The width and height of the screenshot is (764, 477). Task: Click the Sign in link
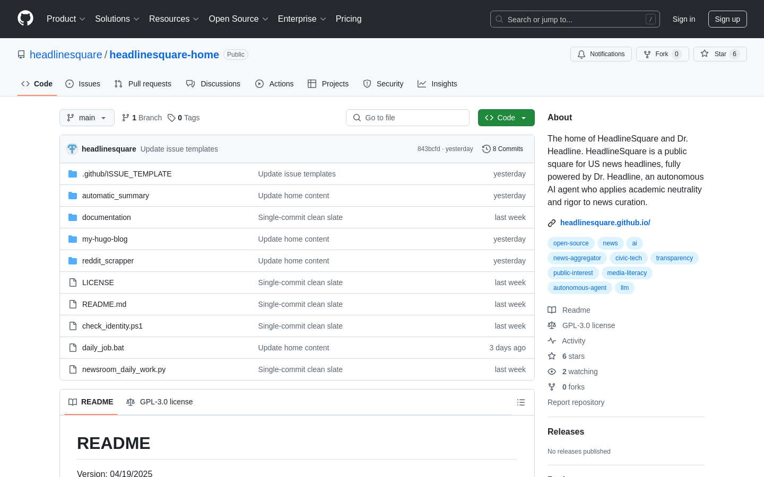684,19
